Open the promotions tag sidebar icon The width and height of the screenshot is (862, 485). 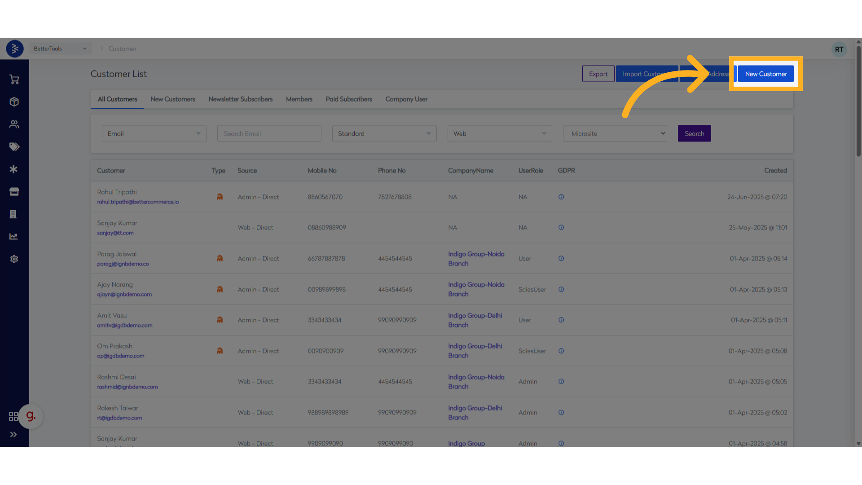pyautogui.click(x=14, y=147)
